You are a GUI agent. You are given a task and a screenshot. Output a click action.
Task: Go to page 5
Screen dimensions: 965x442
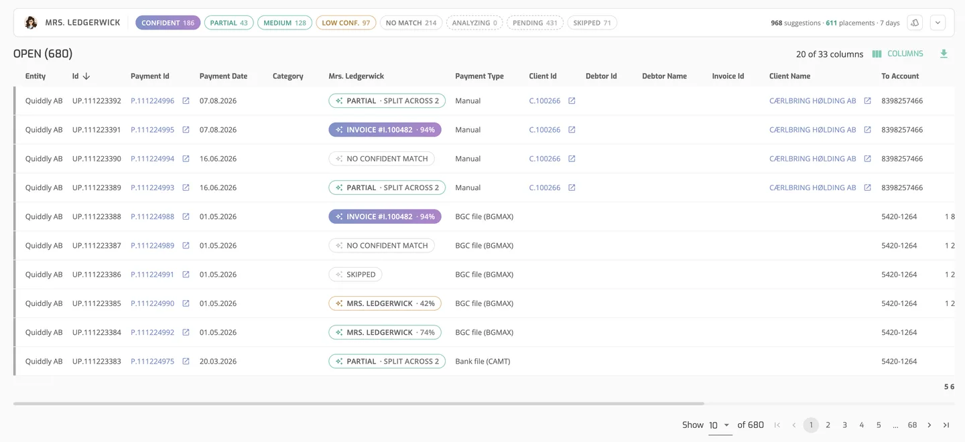point(879,425)
